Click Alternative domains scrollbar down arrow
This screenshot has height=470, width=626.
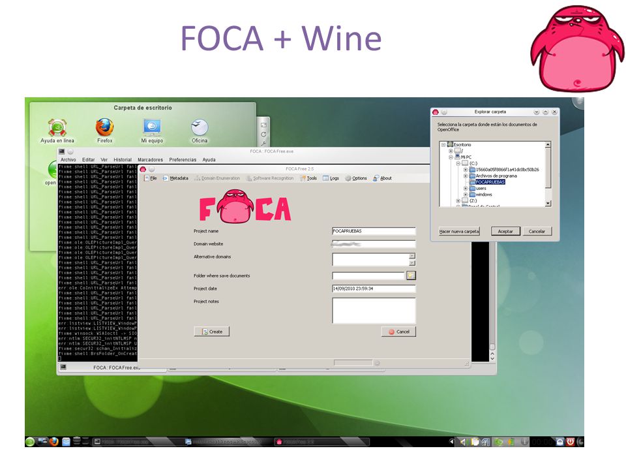pyautogui.click(x=412, y=263)
